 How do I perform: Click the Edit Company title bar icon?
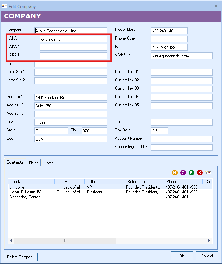[x=5, y=6]
